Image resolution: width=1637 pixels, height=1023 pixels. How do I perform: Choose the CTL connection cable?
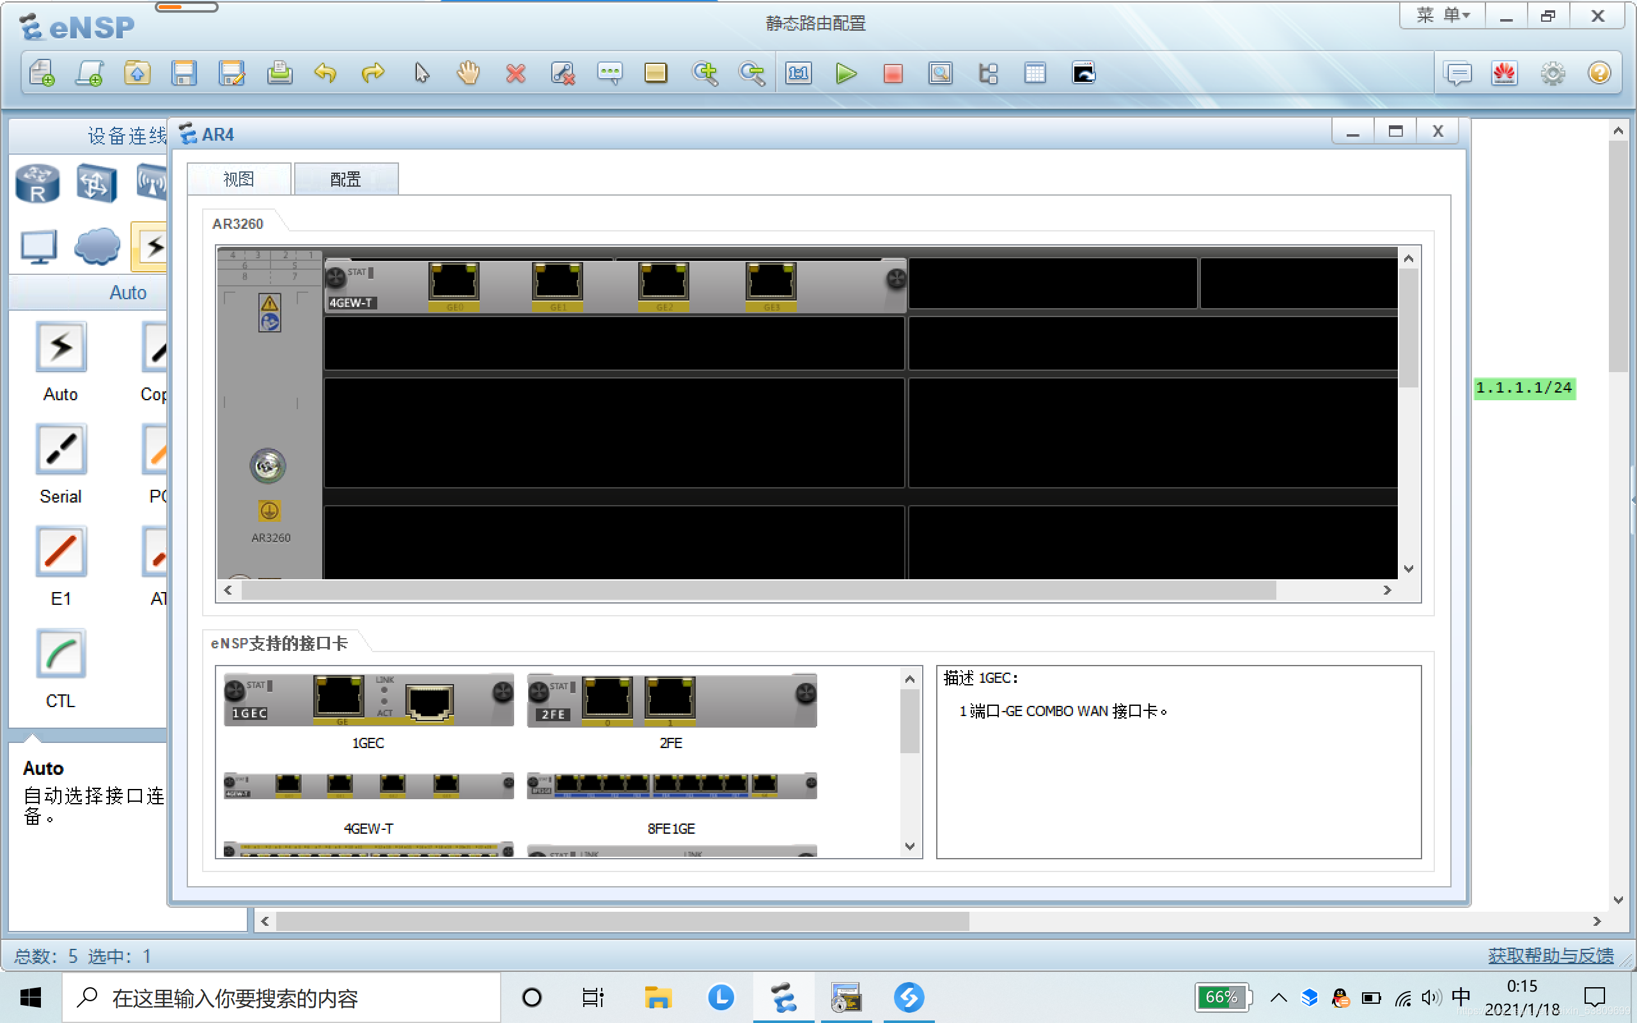point(61,653)
